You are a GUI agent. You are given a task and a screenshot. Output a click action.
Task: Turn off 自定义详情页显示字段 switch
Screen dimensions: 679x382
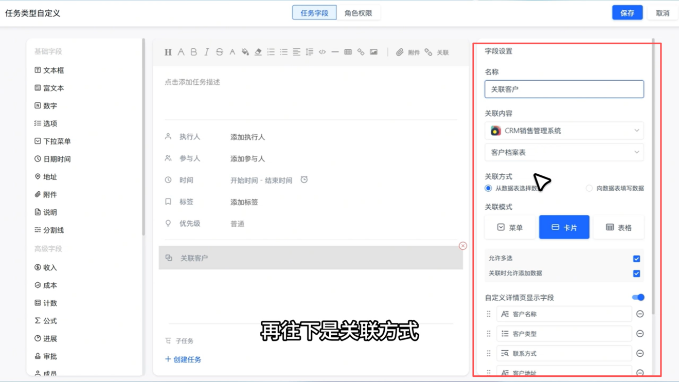[x=638, y=297]
